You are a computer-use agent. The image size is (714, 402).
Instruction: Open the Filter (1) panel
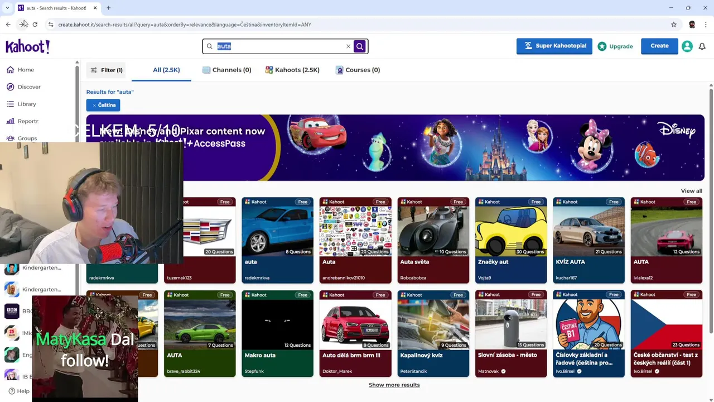tap(105, 70)
